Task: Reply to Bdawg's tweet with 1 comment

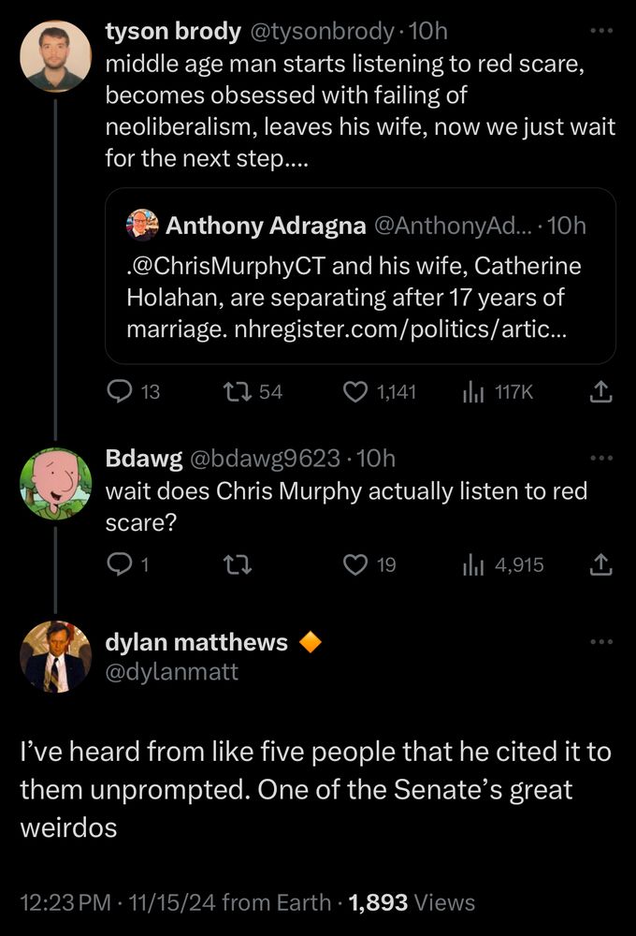Action: click(x=120, y=564)
